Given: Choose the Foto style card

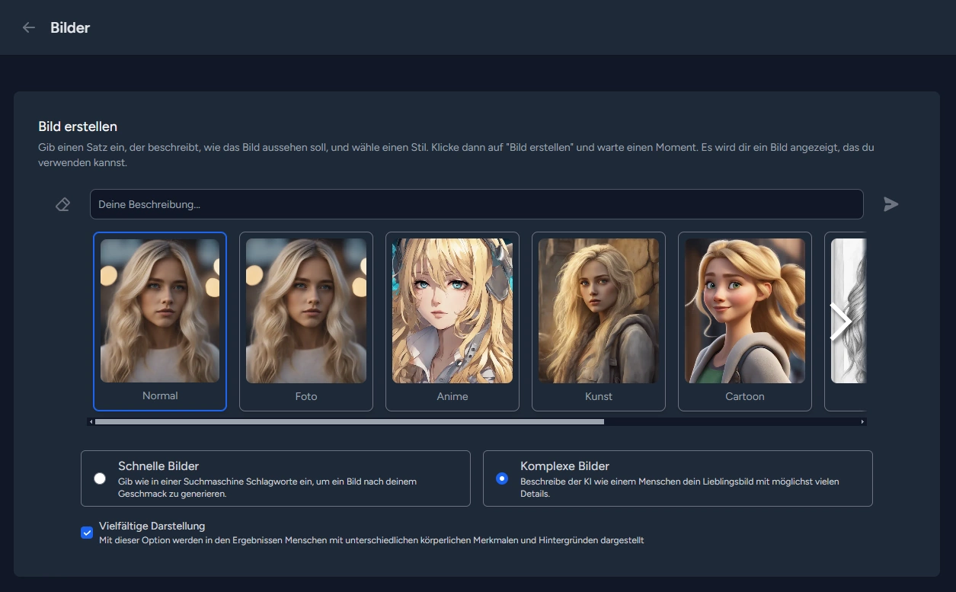Looking at the screenshot, I should (x=306, y=321).
